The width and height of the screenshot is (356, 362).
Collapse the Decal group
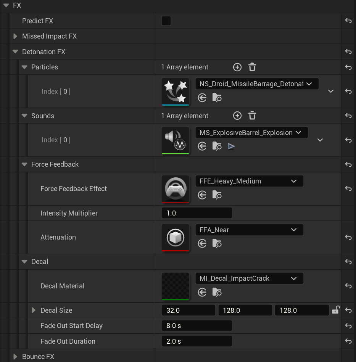pyautogui.click(x=24, y=262)
